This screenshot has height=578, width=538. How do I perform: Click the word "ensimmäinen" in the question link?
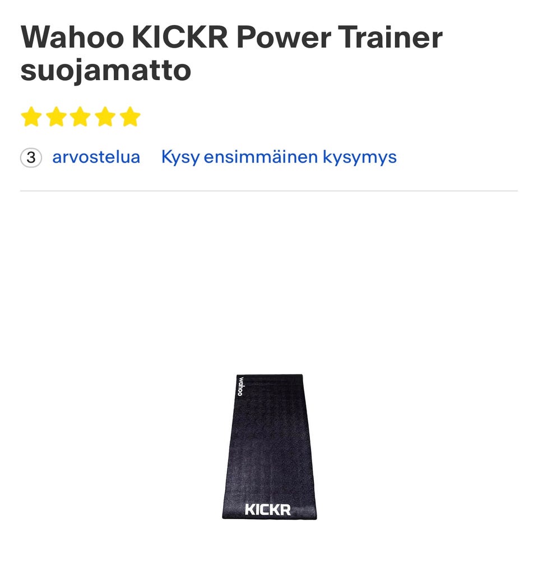[261, 156]
